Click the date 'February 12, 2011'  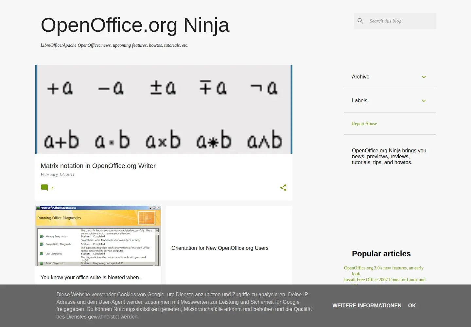click(58, 174)
